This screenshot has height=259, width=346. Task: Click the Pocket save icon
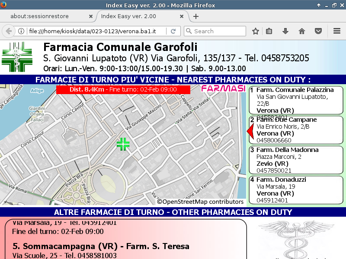[x=318, y=31]
